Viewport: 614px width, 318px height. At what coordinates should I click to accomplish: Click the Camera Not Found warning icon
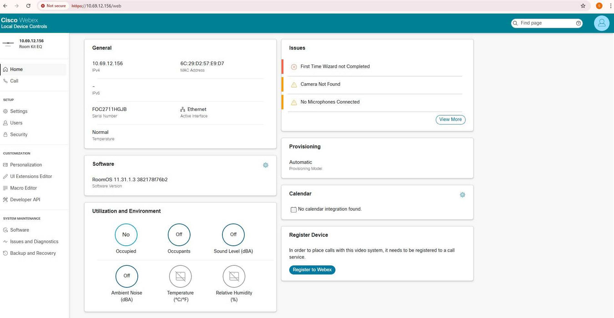tap(294, 84)
